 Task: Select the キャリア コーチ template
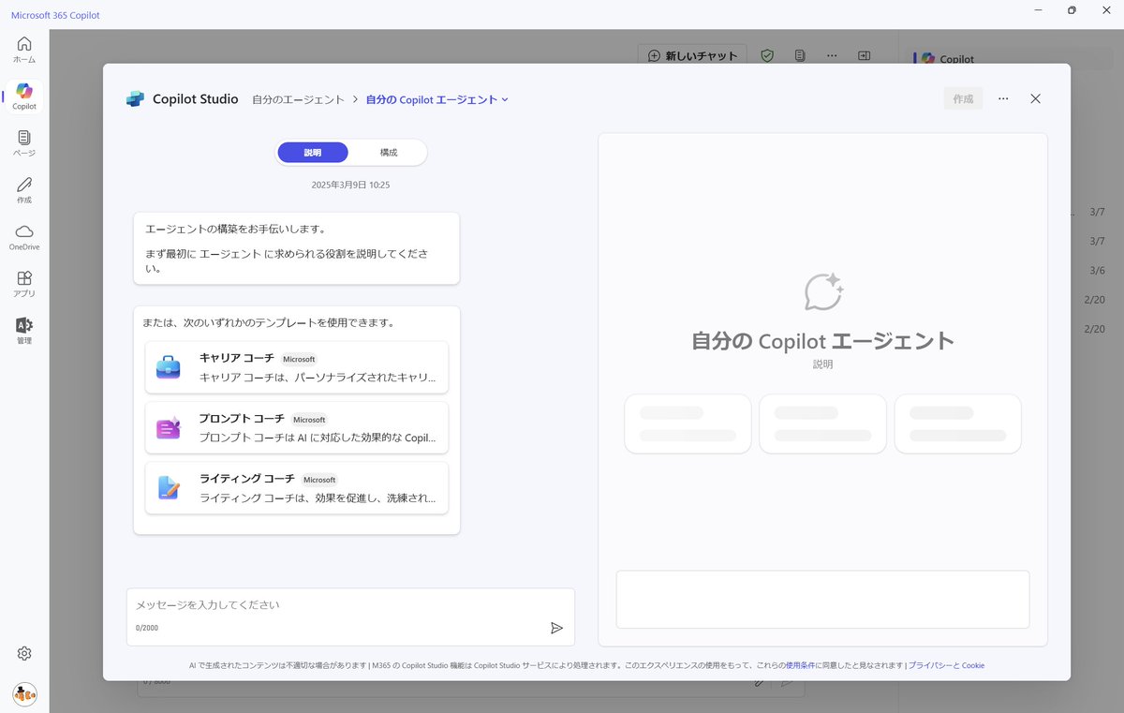coord(296,366)
